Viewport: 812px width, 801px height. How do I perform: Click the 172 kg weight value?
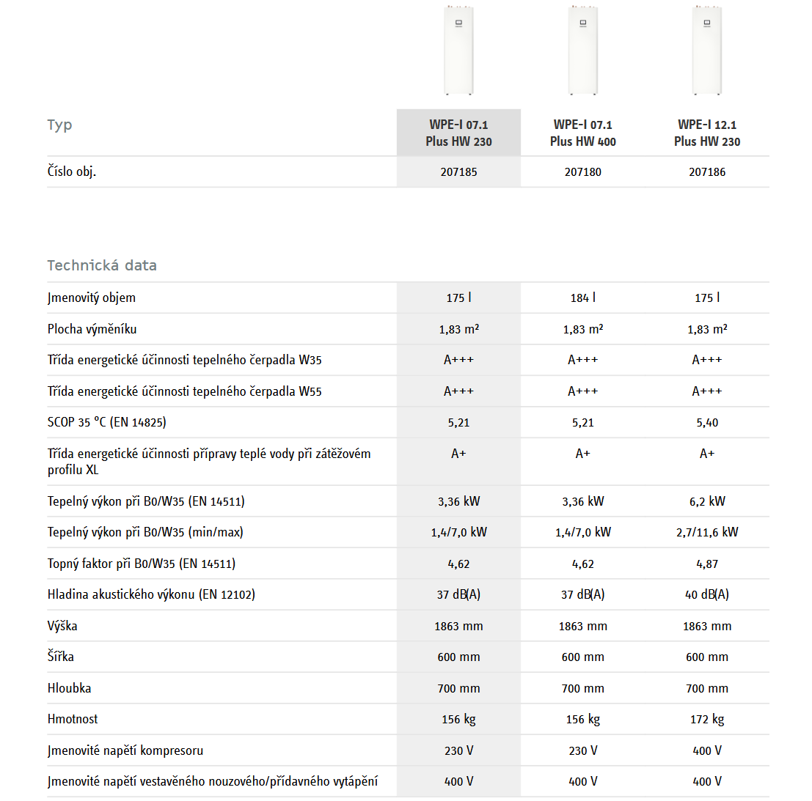coord(707,720)
